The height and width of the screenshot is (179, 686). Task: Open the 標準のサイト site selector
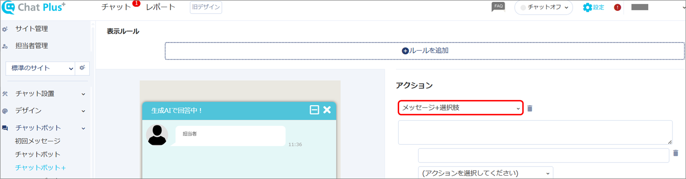pos(41,68)
